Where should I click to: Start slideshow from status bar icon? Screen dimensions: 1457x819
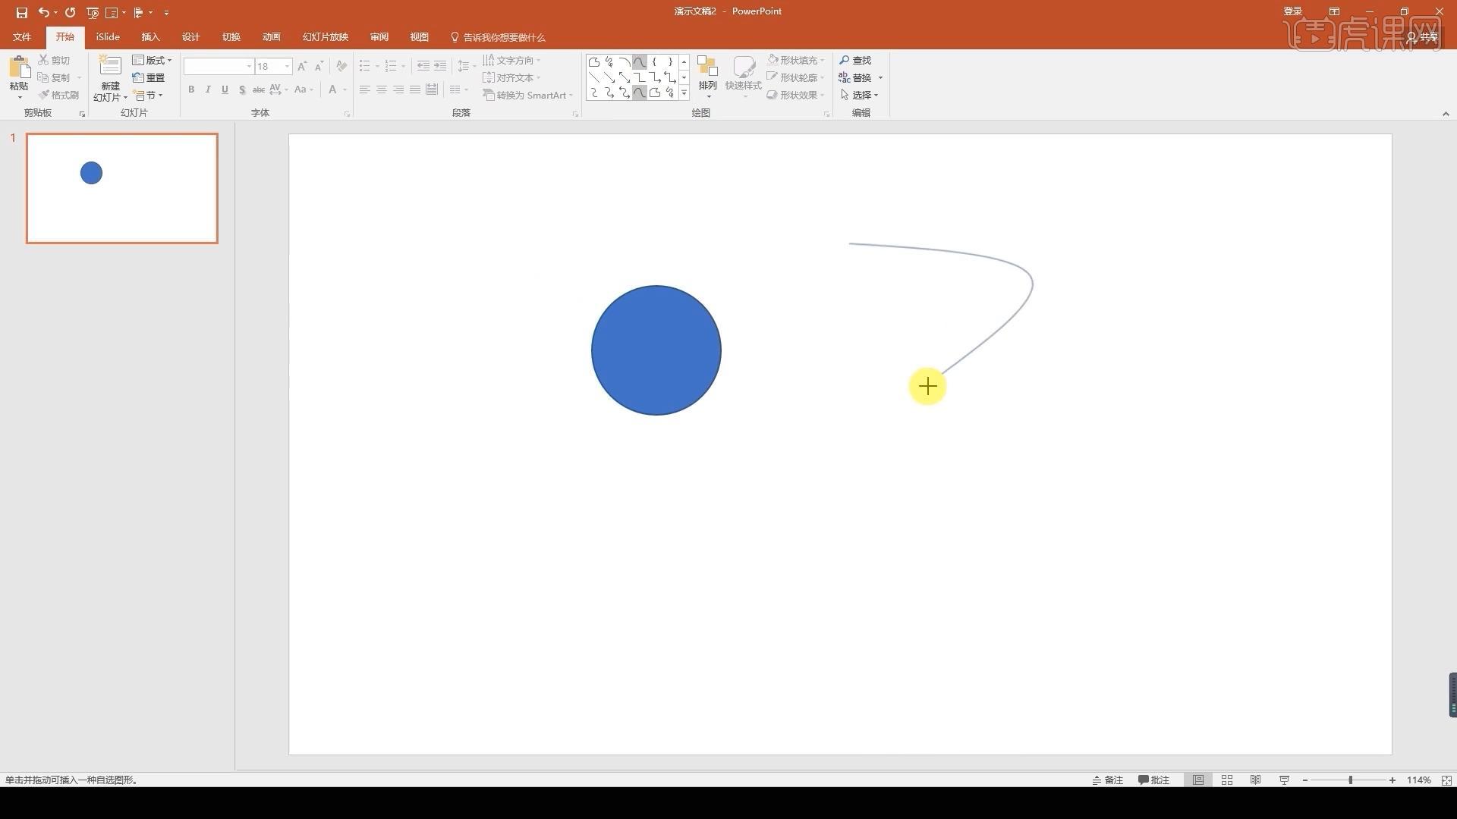pyautogui.click(x=1284, y=780)
